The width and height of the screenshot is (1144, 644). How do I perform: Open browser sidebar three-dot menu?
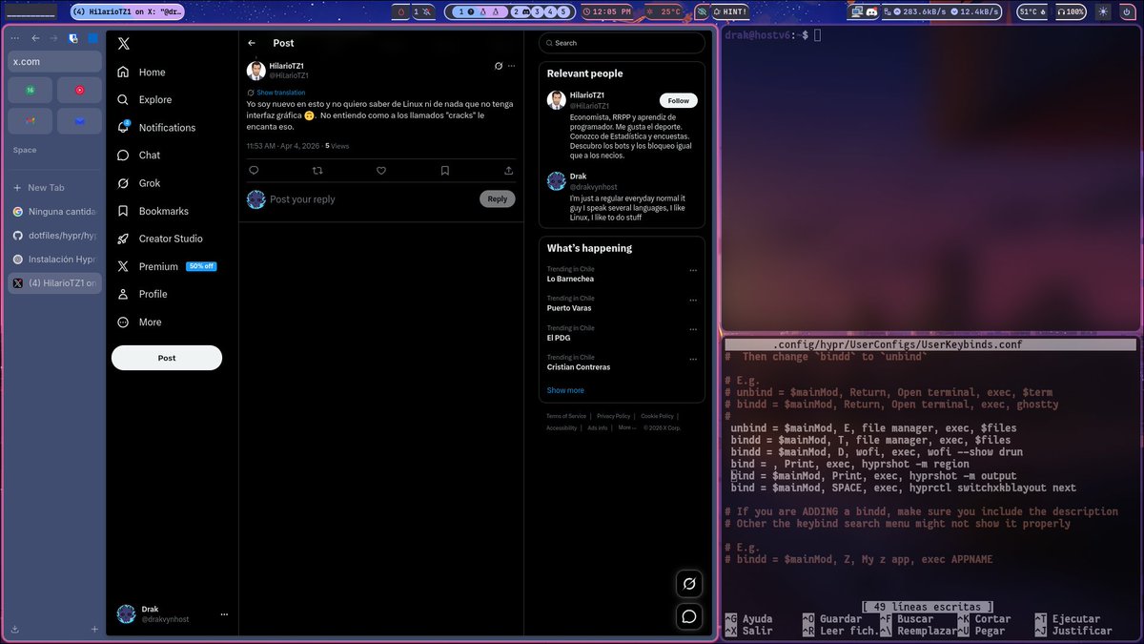pyautogui.click(x=14, y=38)
